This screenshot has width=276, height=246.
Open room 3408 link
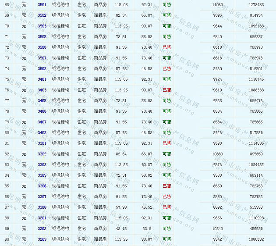click(x=42, y=132)
